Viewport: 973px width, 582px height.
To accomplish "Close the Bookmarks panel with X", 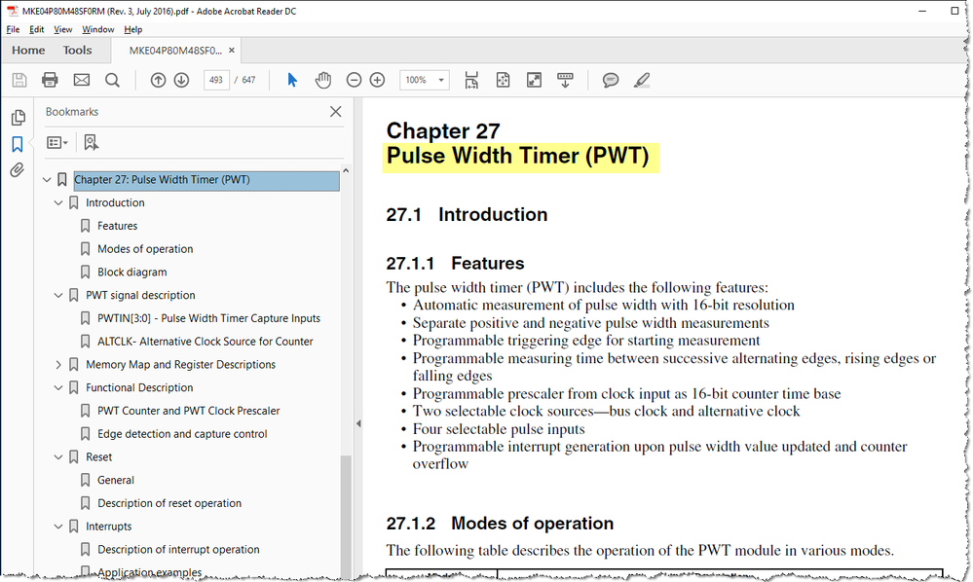I will click(336, 112).
